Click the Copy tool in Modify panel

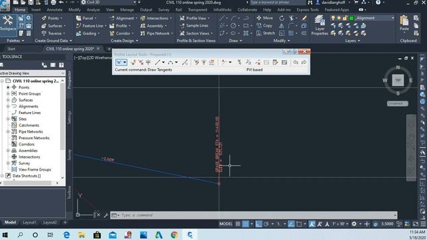coord(264,25)
